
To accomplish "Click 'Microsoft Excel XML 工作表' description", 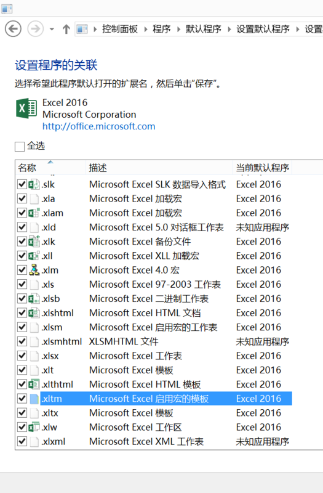I will click(146, 441).
